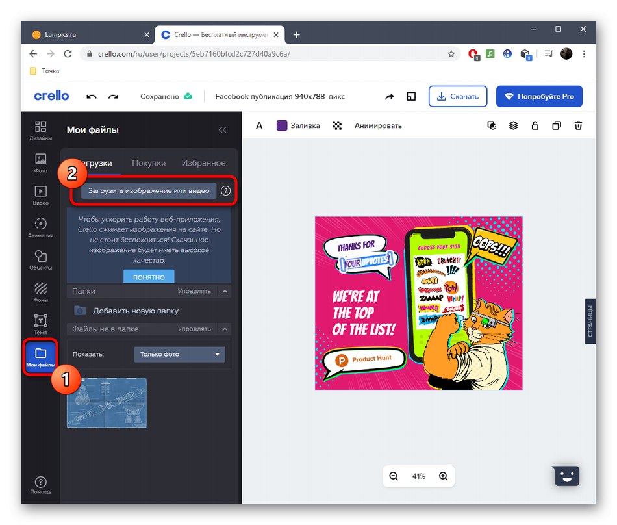Click the design title Facebook-публикация
This screenshot has height=525, width=617.
click(280, 96)
